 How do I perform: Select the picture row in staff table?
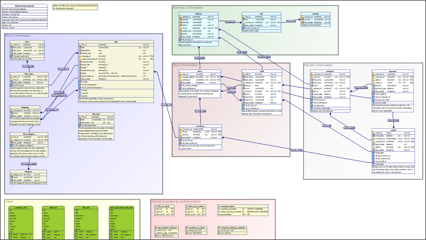point(262,86)
